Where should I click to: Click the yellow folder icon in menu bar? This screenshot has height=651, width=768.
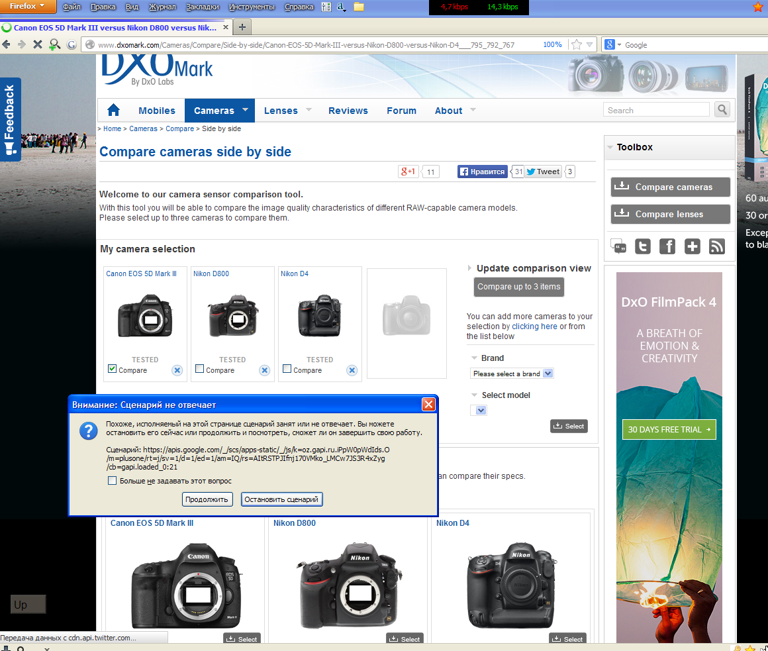pyautogui.click(x=359, y=7)
